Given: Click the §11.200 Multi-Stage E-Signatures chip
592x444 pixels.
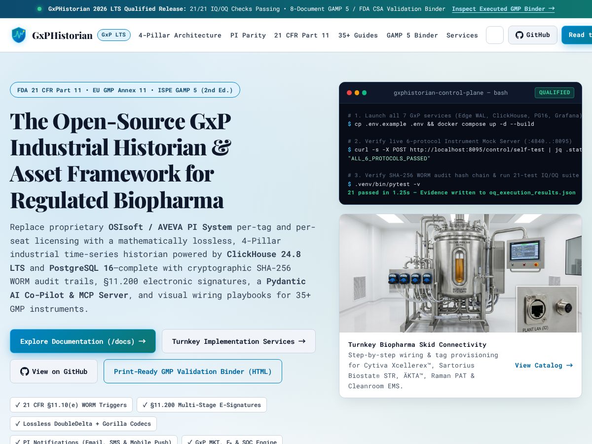Looking at the screenshot, I should click(202, 405).
